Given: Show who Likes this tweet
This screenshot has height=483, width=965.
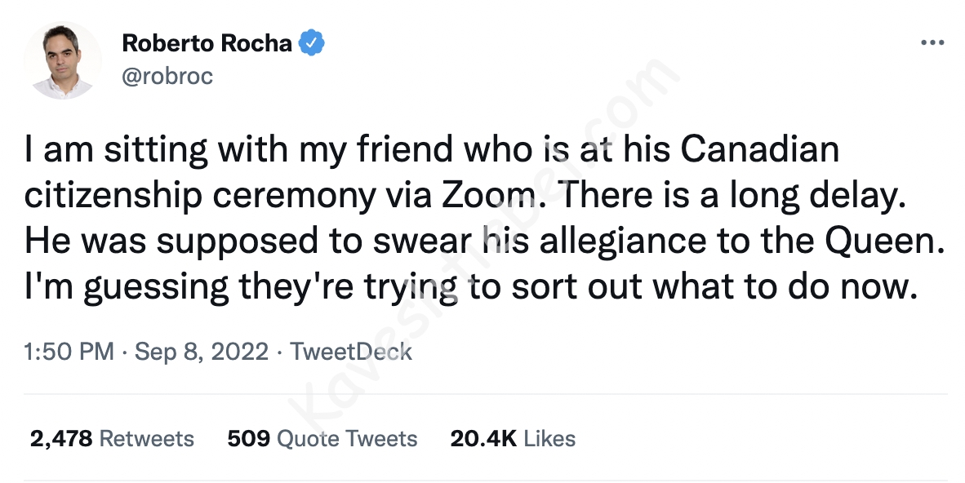Looking at the screenshot, I should click(x=549, y=438).
